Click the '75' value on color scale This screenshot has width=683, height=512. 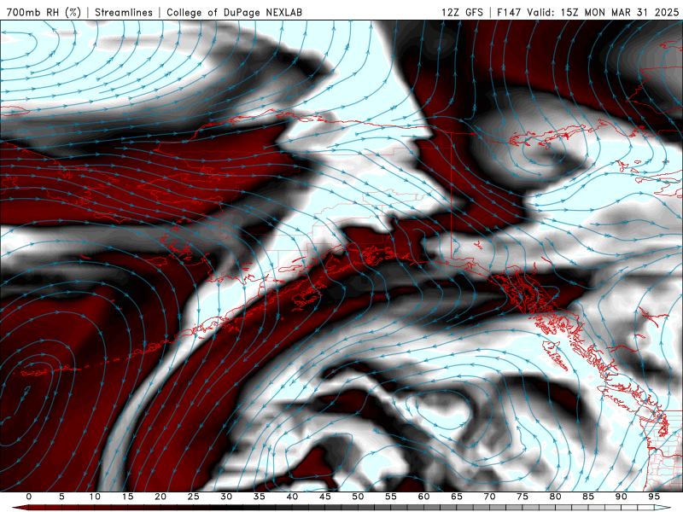tap(522, 497)
